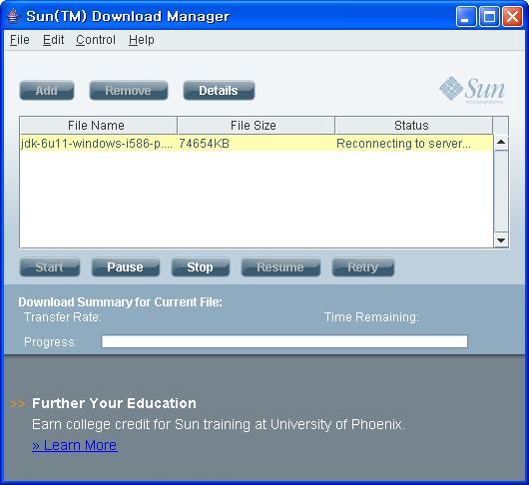Pause the current download
Screen dimensions: 529x485
[x=125, y=267]
